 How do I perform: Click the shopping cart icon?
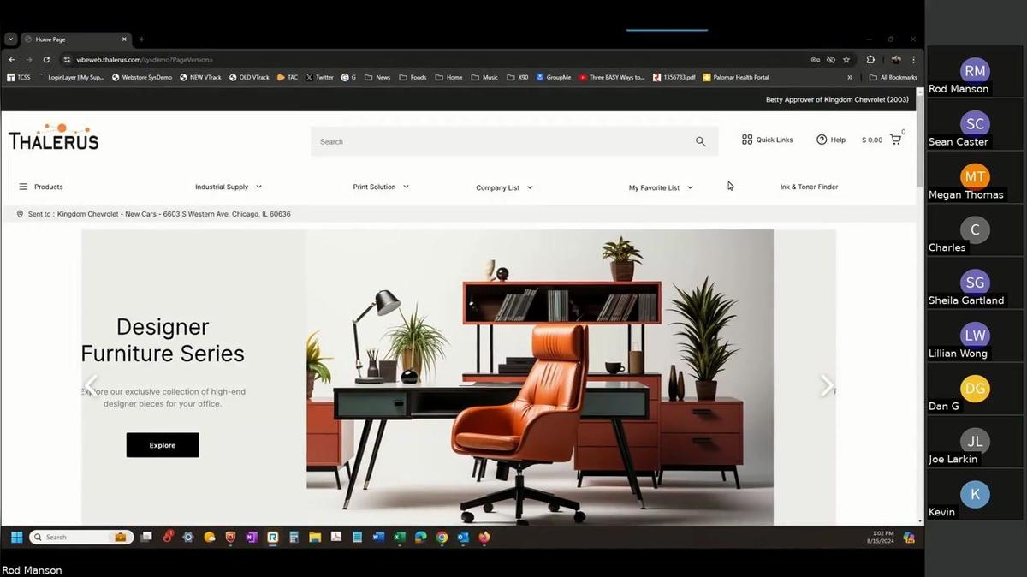pos(895,140)
